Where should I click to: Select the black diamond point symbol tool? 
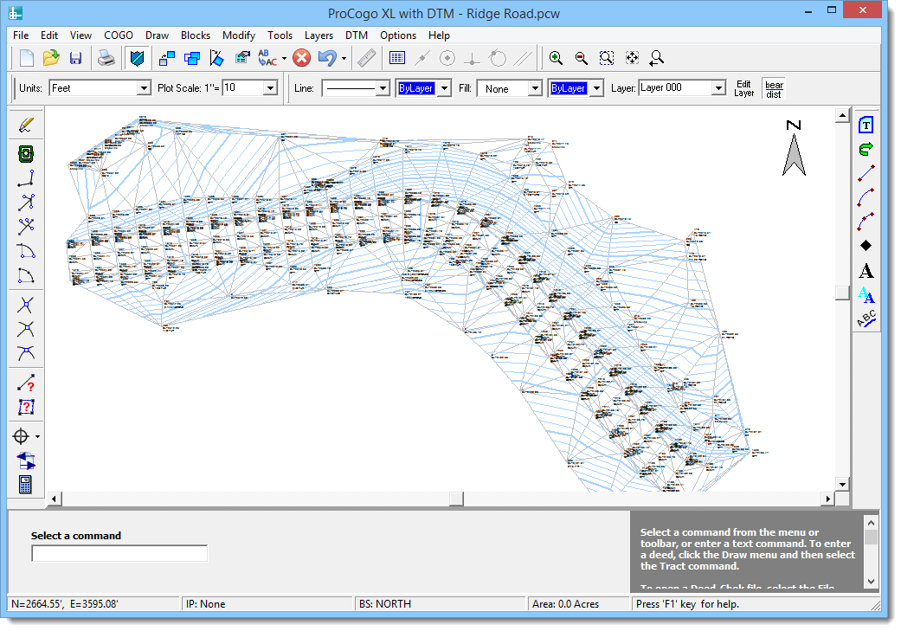(866, 246)
